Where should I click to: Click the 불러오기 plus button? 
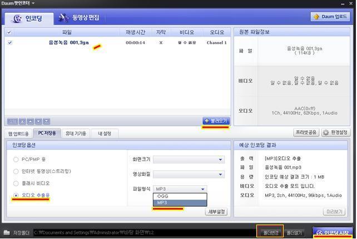coord(216,121)
